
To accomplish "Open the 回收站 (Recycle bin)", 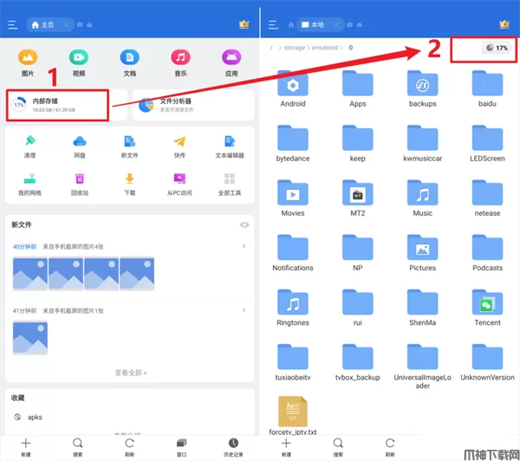I will 80,185.
